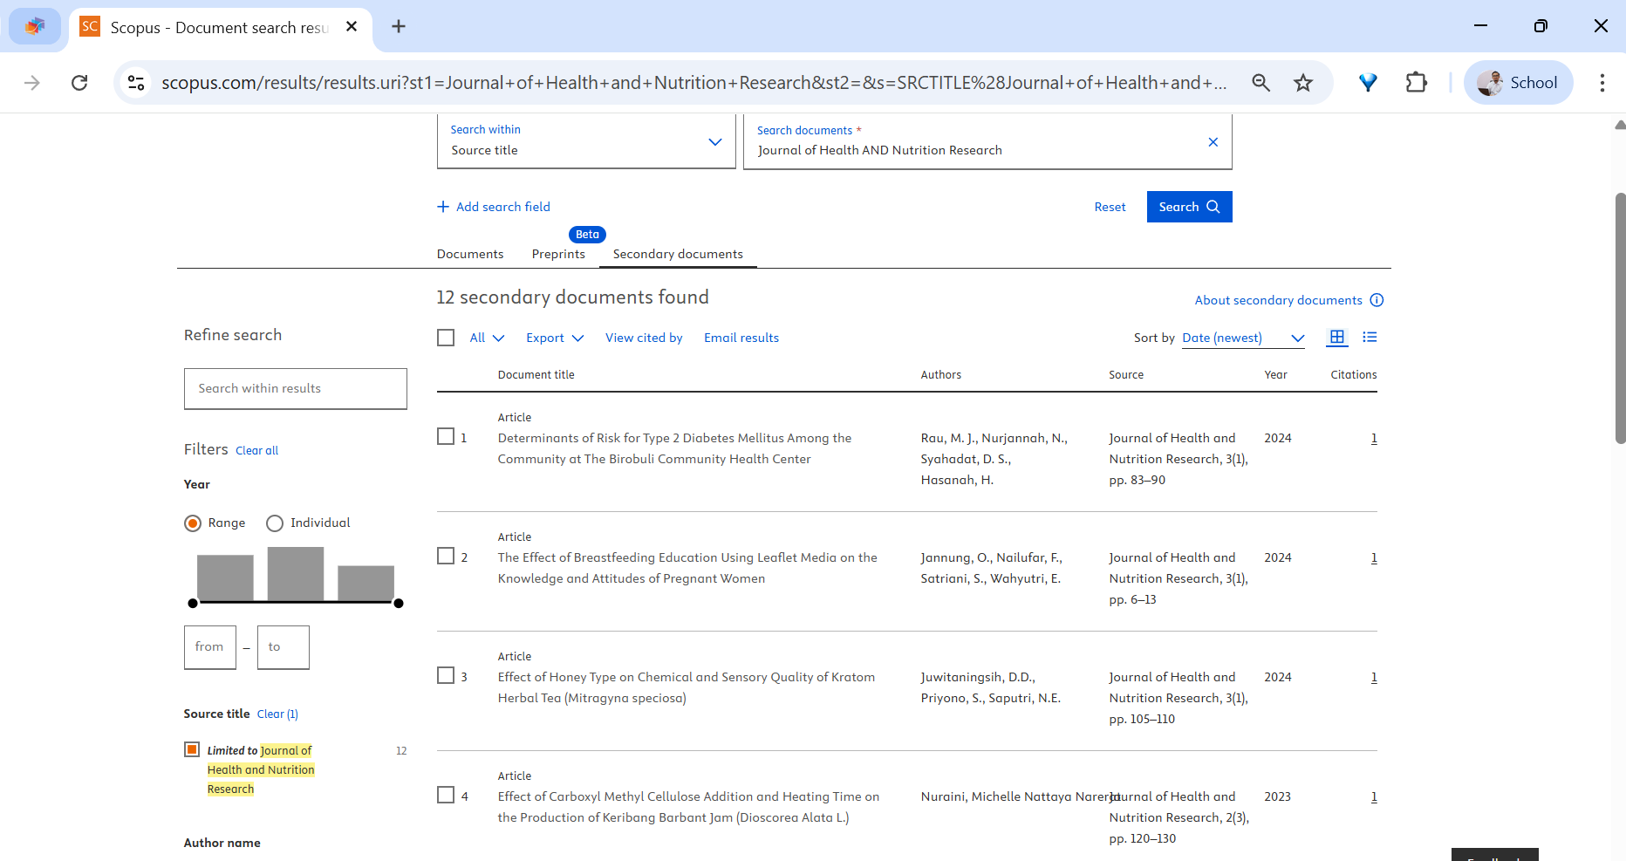Viewport: 1626px width, 861px height.
Task: Click the Add search field link
Action: [494, 207]
